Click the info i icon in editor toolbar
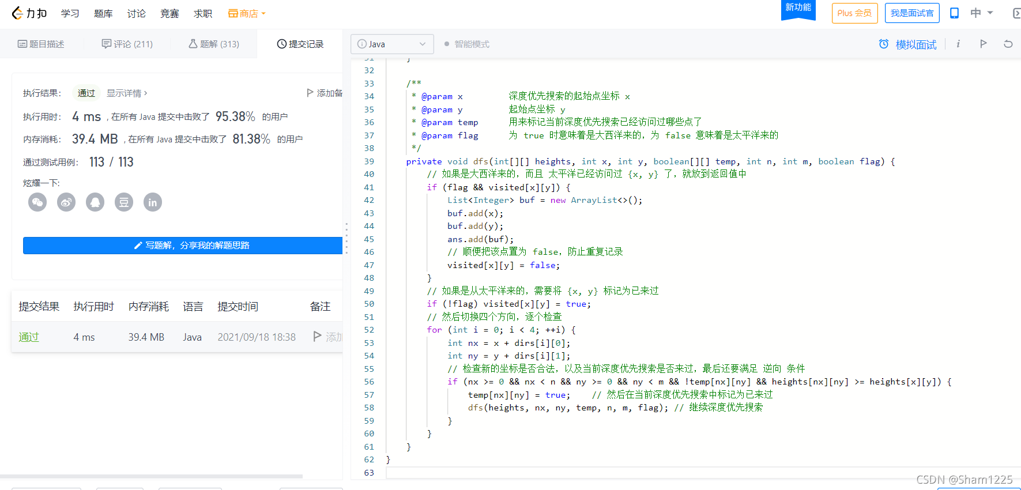Viewport: 1021px width, 490px height. pyautogui.click(x=958, y=44)
